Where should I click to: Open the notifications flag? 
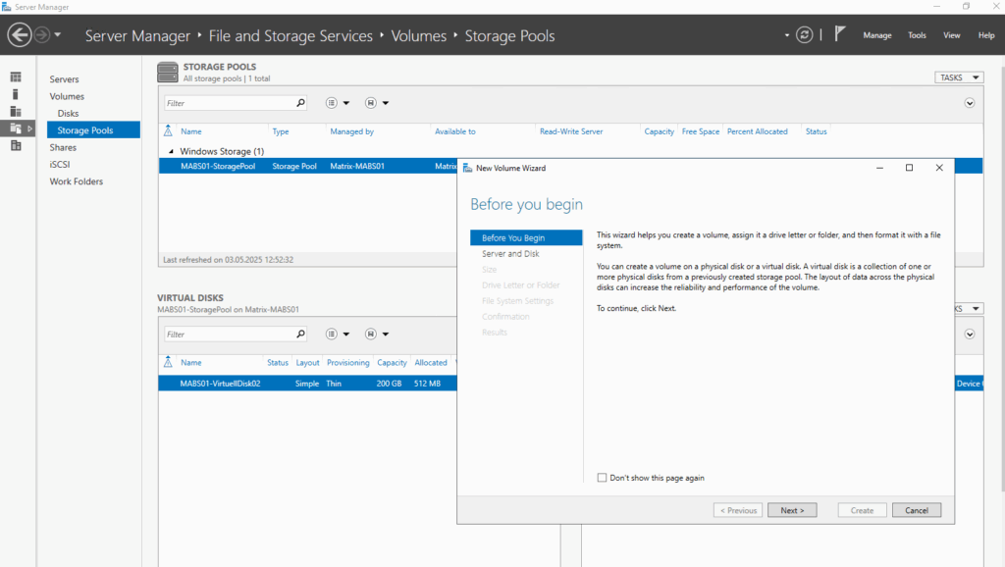pyautogui.click(x=840, y=34)
